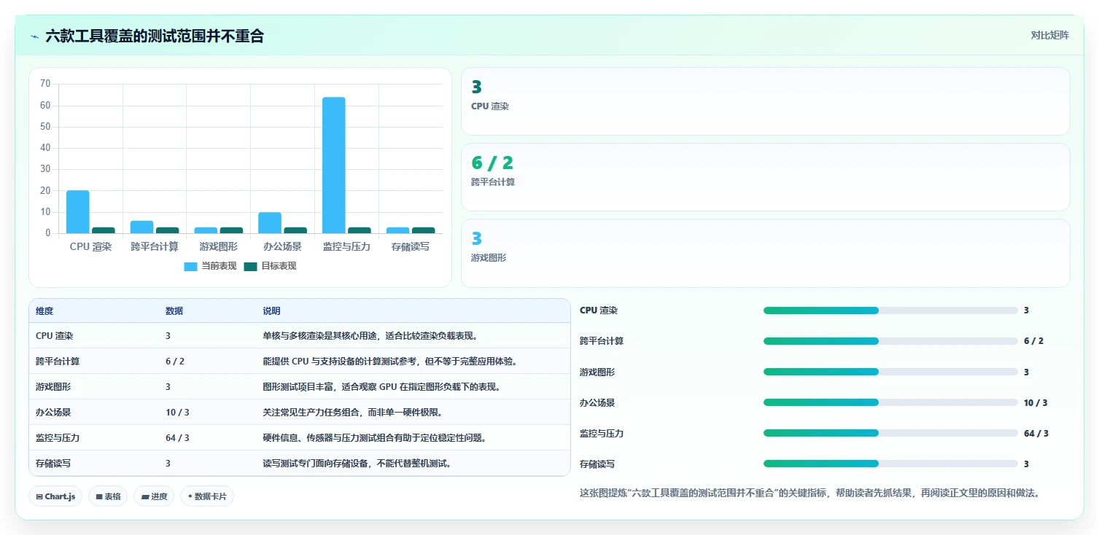
Task: Click the 游戏图形 progress bar
Action: (x=890, y=372)
